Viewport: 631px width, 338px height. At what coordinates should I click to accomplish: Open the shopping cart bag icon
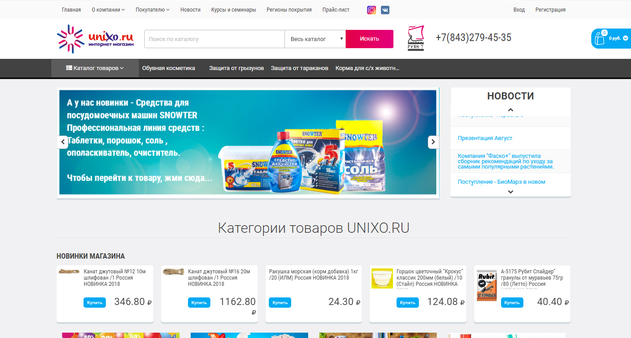[x=599, y=39]
